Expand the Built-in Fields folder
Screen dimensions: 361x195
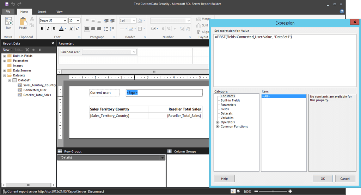point(4,56)
